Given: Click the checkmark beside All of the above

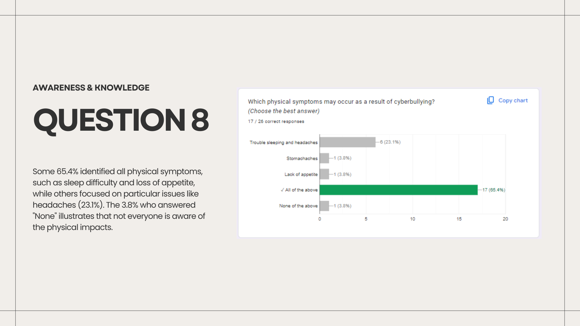Looking at the screenshot, I should coord(282,190).
